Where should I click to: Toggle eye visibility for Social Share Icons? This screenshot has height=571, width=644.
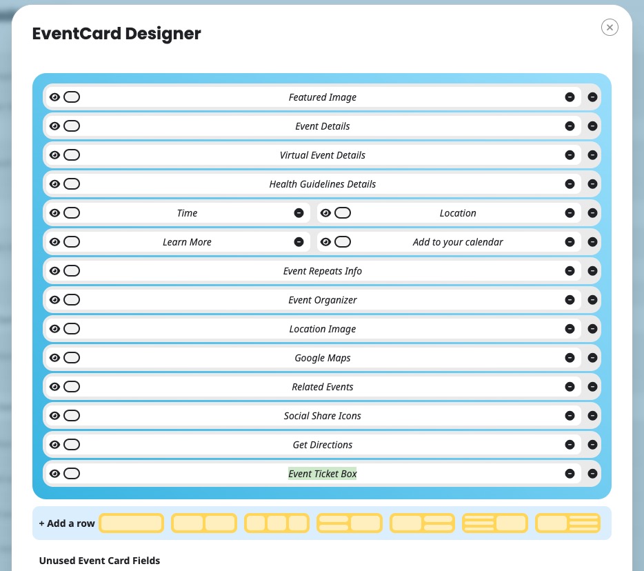54,416
